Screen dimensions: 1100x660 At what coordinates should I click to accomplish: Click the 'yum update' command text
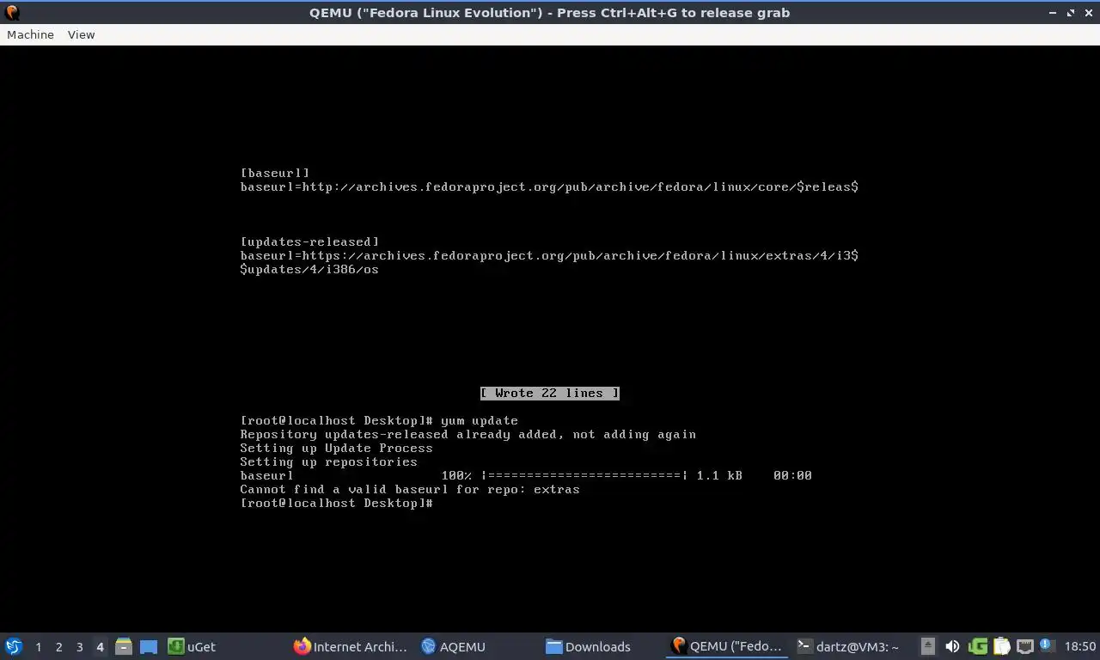pos(480,420)
